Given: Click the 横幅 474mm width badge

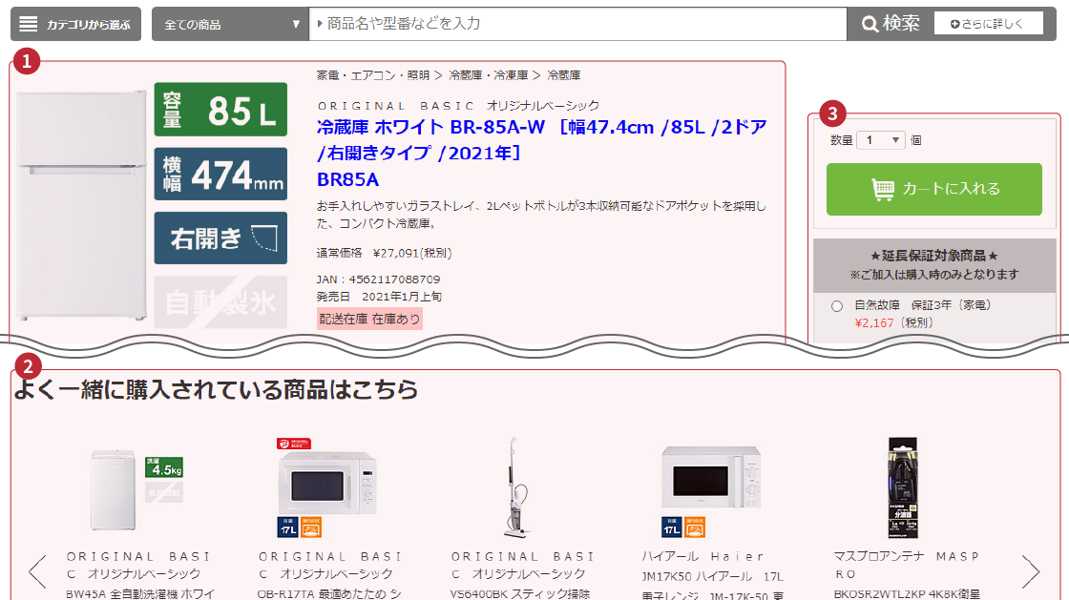Looking at the screenshot, I should (x=220, y=175).
